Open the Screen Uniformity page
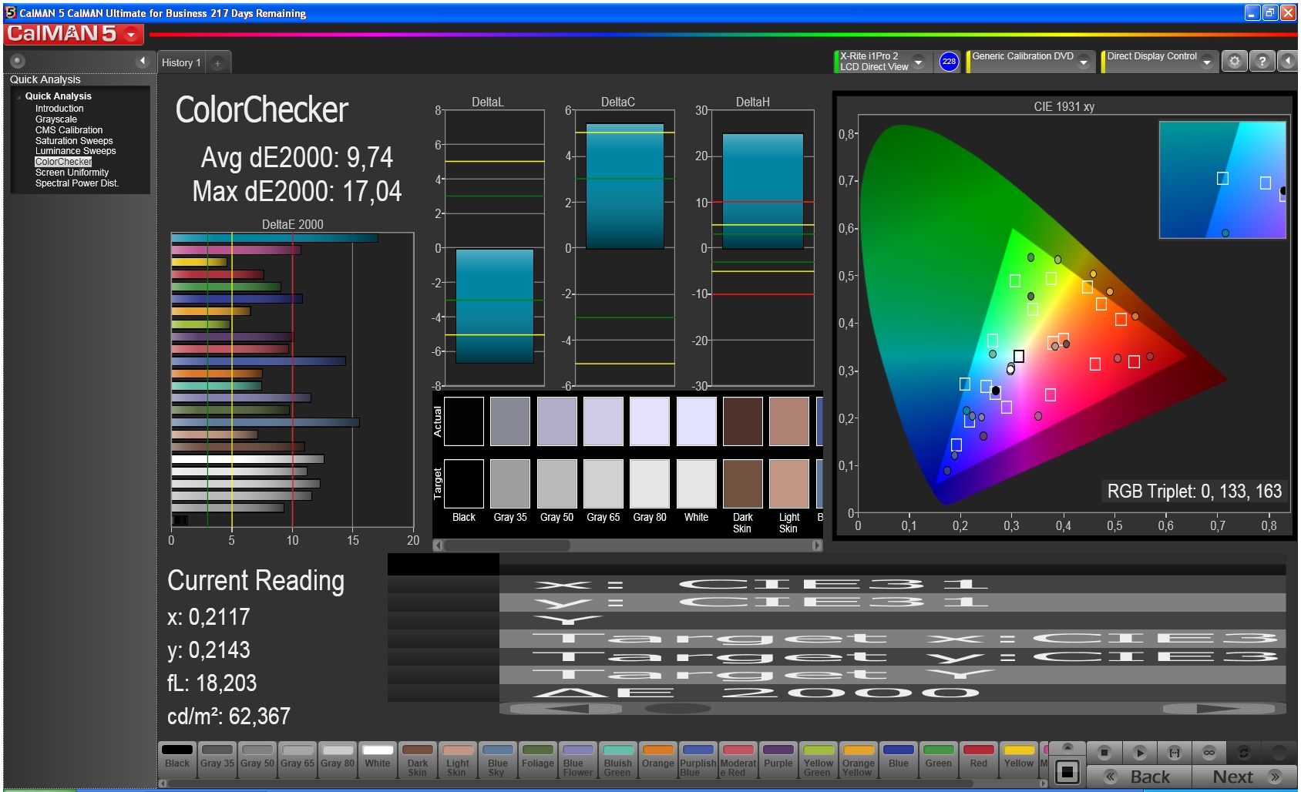 coord(72,173)
